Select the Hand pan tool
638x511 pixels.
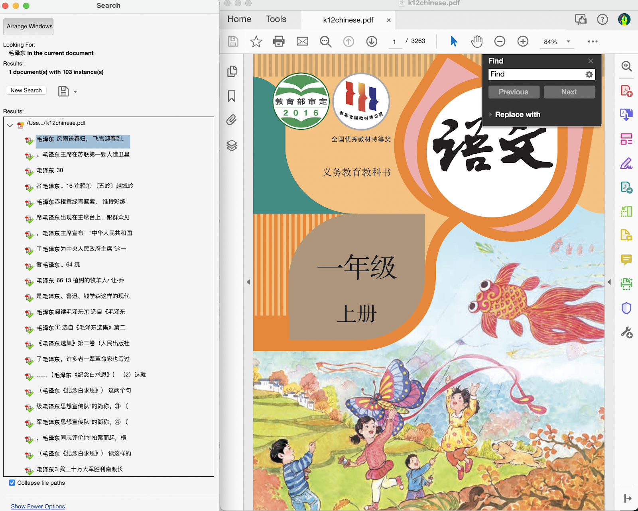(477, 41)
